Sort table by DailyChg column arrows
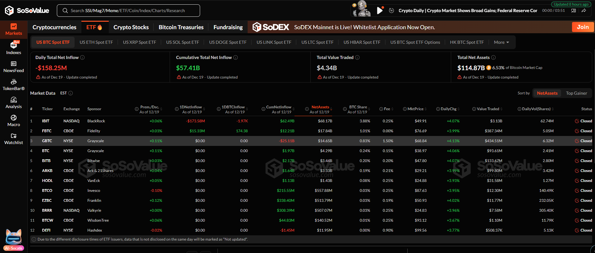This screenshot has height=253, width=595. pyautogui.click(x=459, y=109)
